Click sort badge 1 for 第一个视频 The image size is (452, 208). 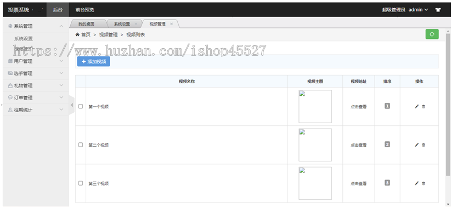(387, 106)
